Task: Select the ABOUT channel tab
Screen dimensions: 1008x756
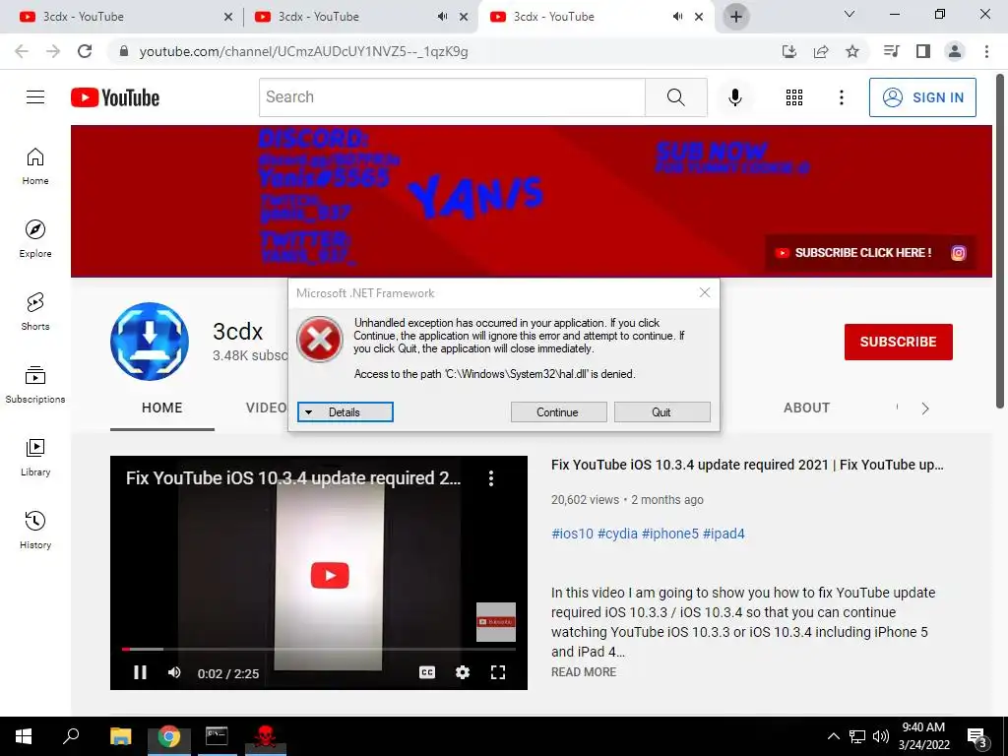Action: coord(806,408)
